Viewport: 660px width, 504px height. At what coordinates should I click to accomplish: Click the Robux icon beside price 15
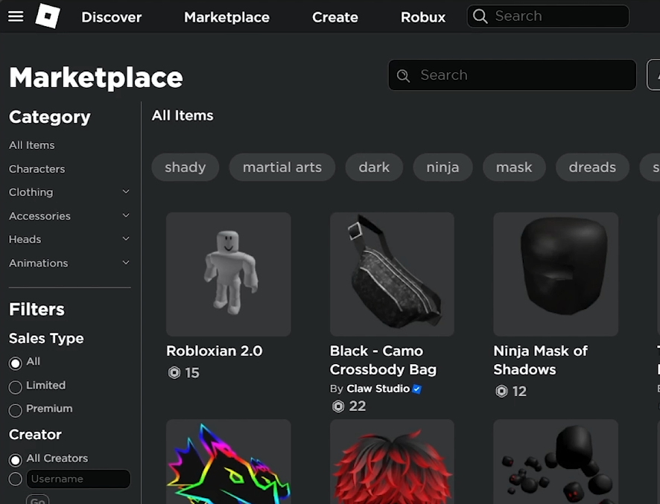point(174,373)
